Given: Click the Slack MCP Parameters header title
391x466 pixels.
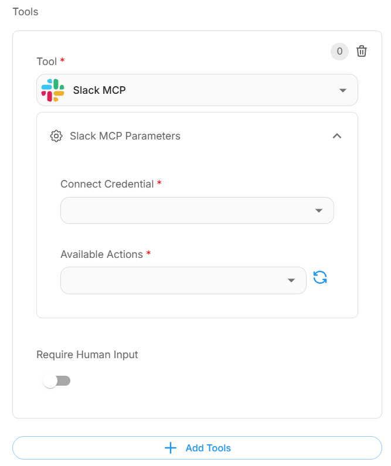Looking at the screenshot, I should (125, 136).
